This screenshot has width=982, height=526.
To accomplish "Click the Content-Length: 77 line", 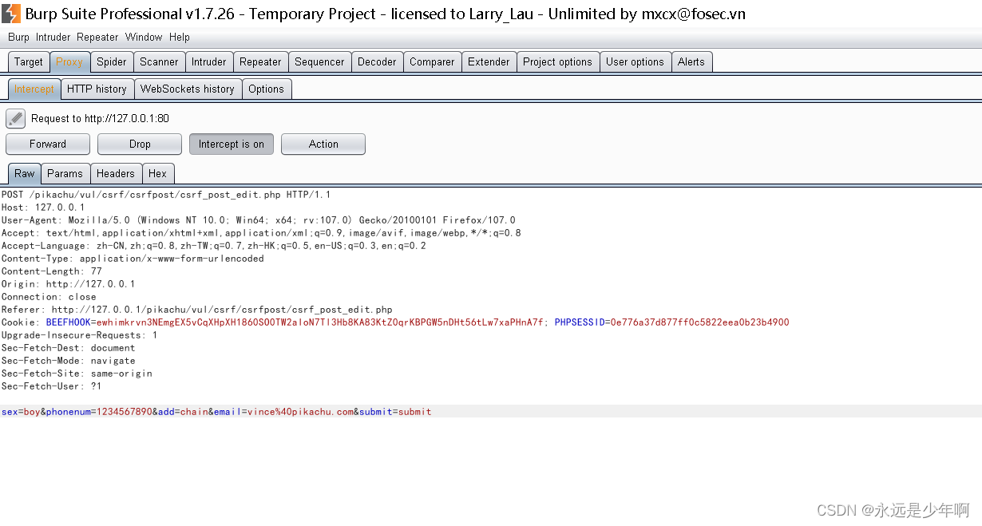I will (52, 271).
